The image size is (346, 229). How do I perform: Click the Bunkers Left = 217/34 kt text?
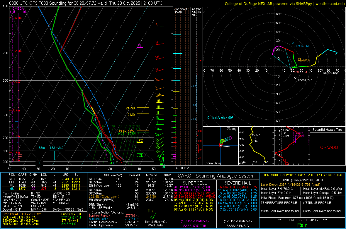[x=114, y=219]
